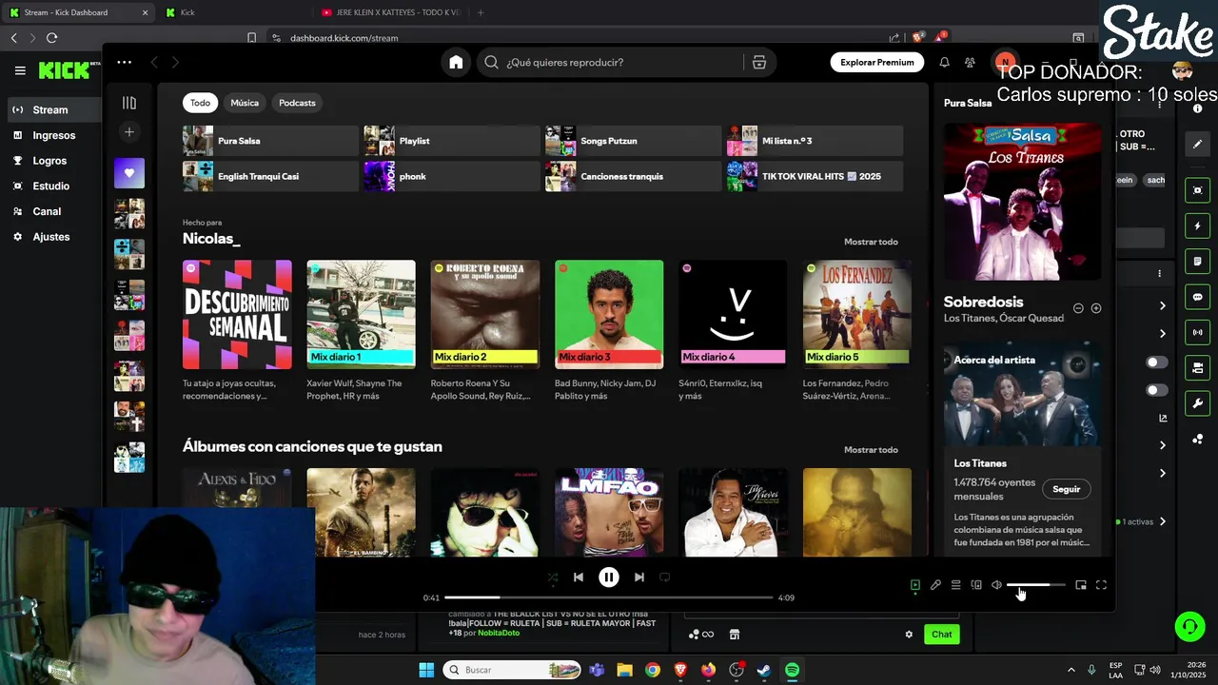The width and height of the screenshot is (1218, 685).
Task: Expand chevron next to 1 activas
Action: click(x=1162, y=521)
